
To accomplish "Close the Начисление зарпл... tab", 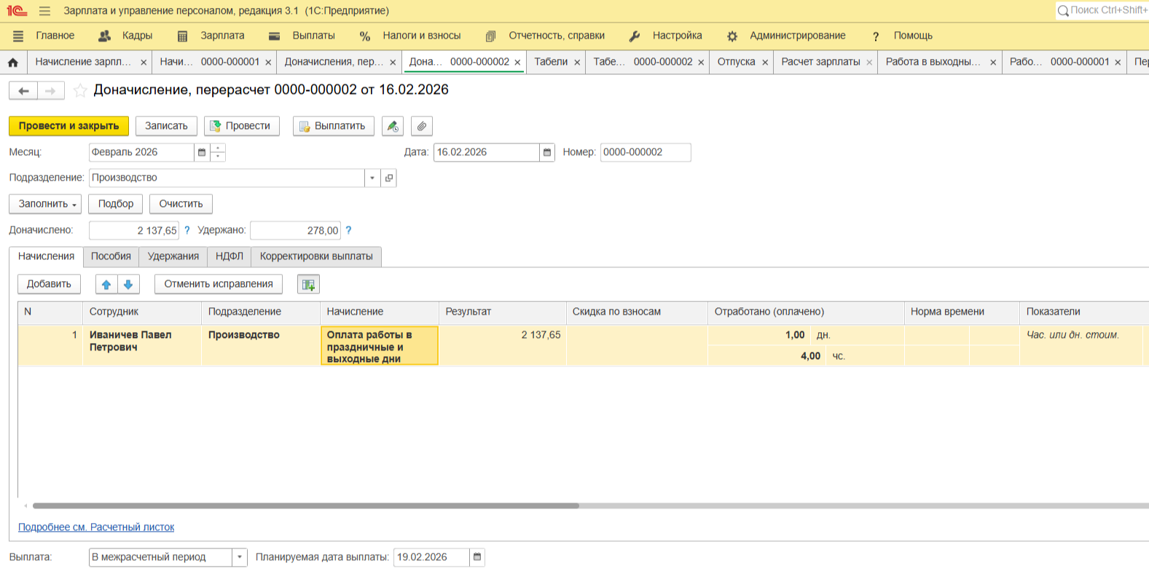I will click(x=144, y=63).
